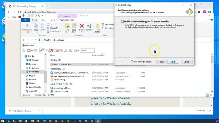Image resolution: width=219 pixels, height=123 pixels.
Task: Click the Explorer back navigation arrow
Action: pyautogui.click(x=24, y=40)
